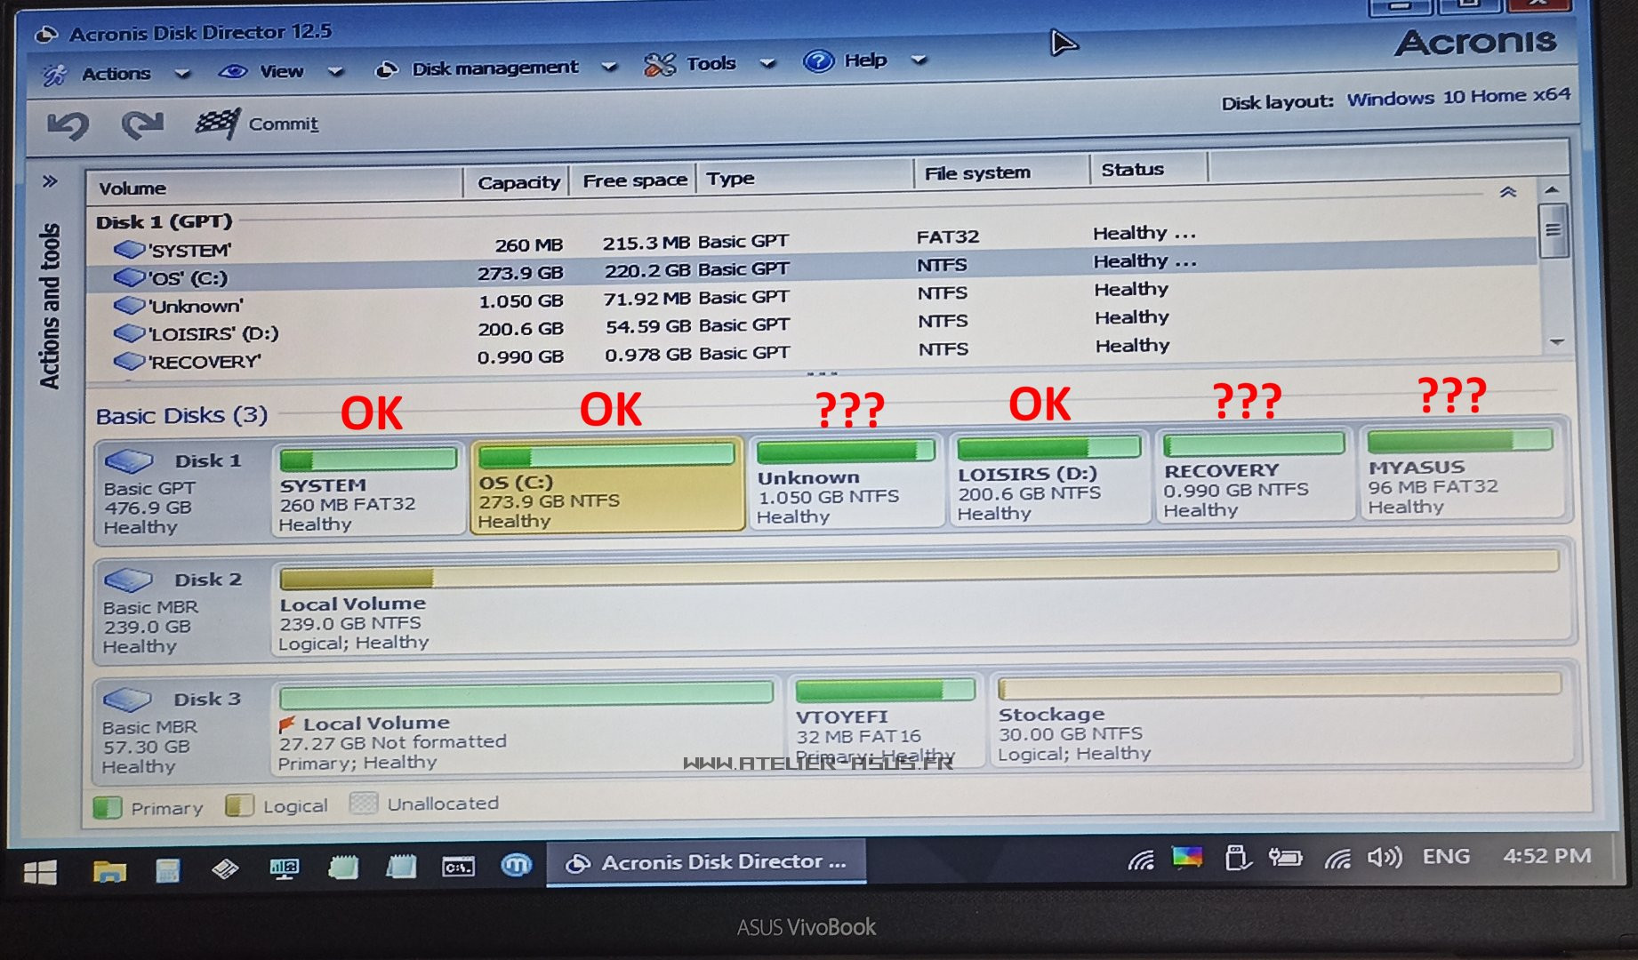The image size is (1638, 960).
Task: Collapse the Disk 1 volume group
Action: [1508, 192]
